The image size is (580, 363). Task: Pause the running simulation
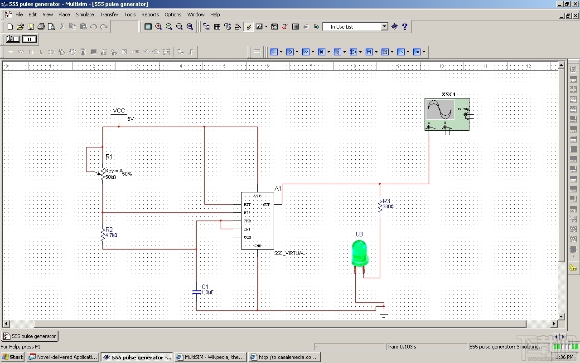click(x=29, y=39)
